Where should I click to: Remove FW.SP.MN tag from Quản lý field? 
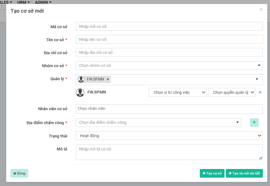click(108, 79)
